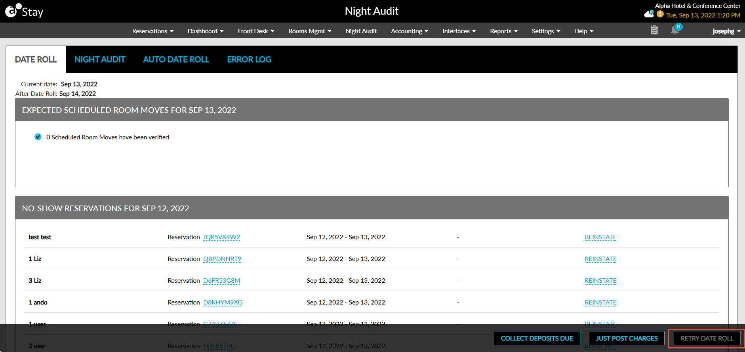Click the No-Show Reservations section header
The height and width of the screenshot is (352, 745).
point(372,208)
